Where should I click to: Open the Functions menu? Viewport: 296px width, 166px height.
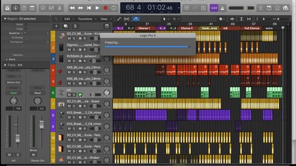click(x=87, y=19)
